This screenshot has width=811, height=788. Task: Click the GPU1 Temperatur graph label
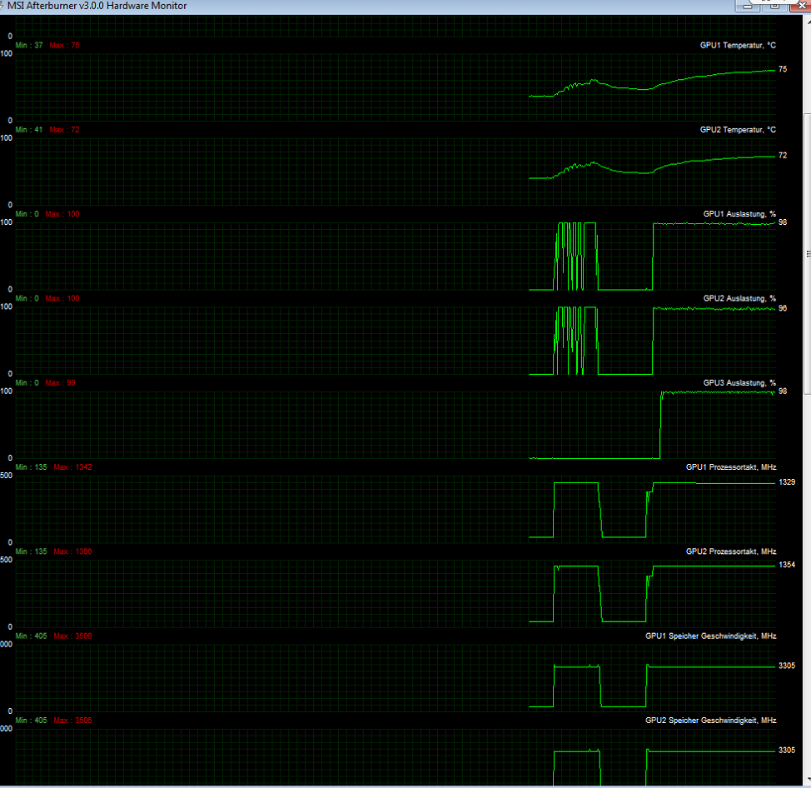coord(738,45)
